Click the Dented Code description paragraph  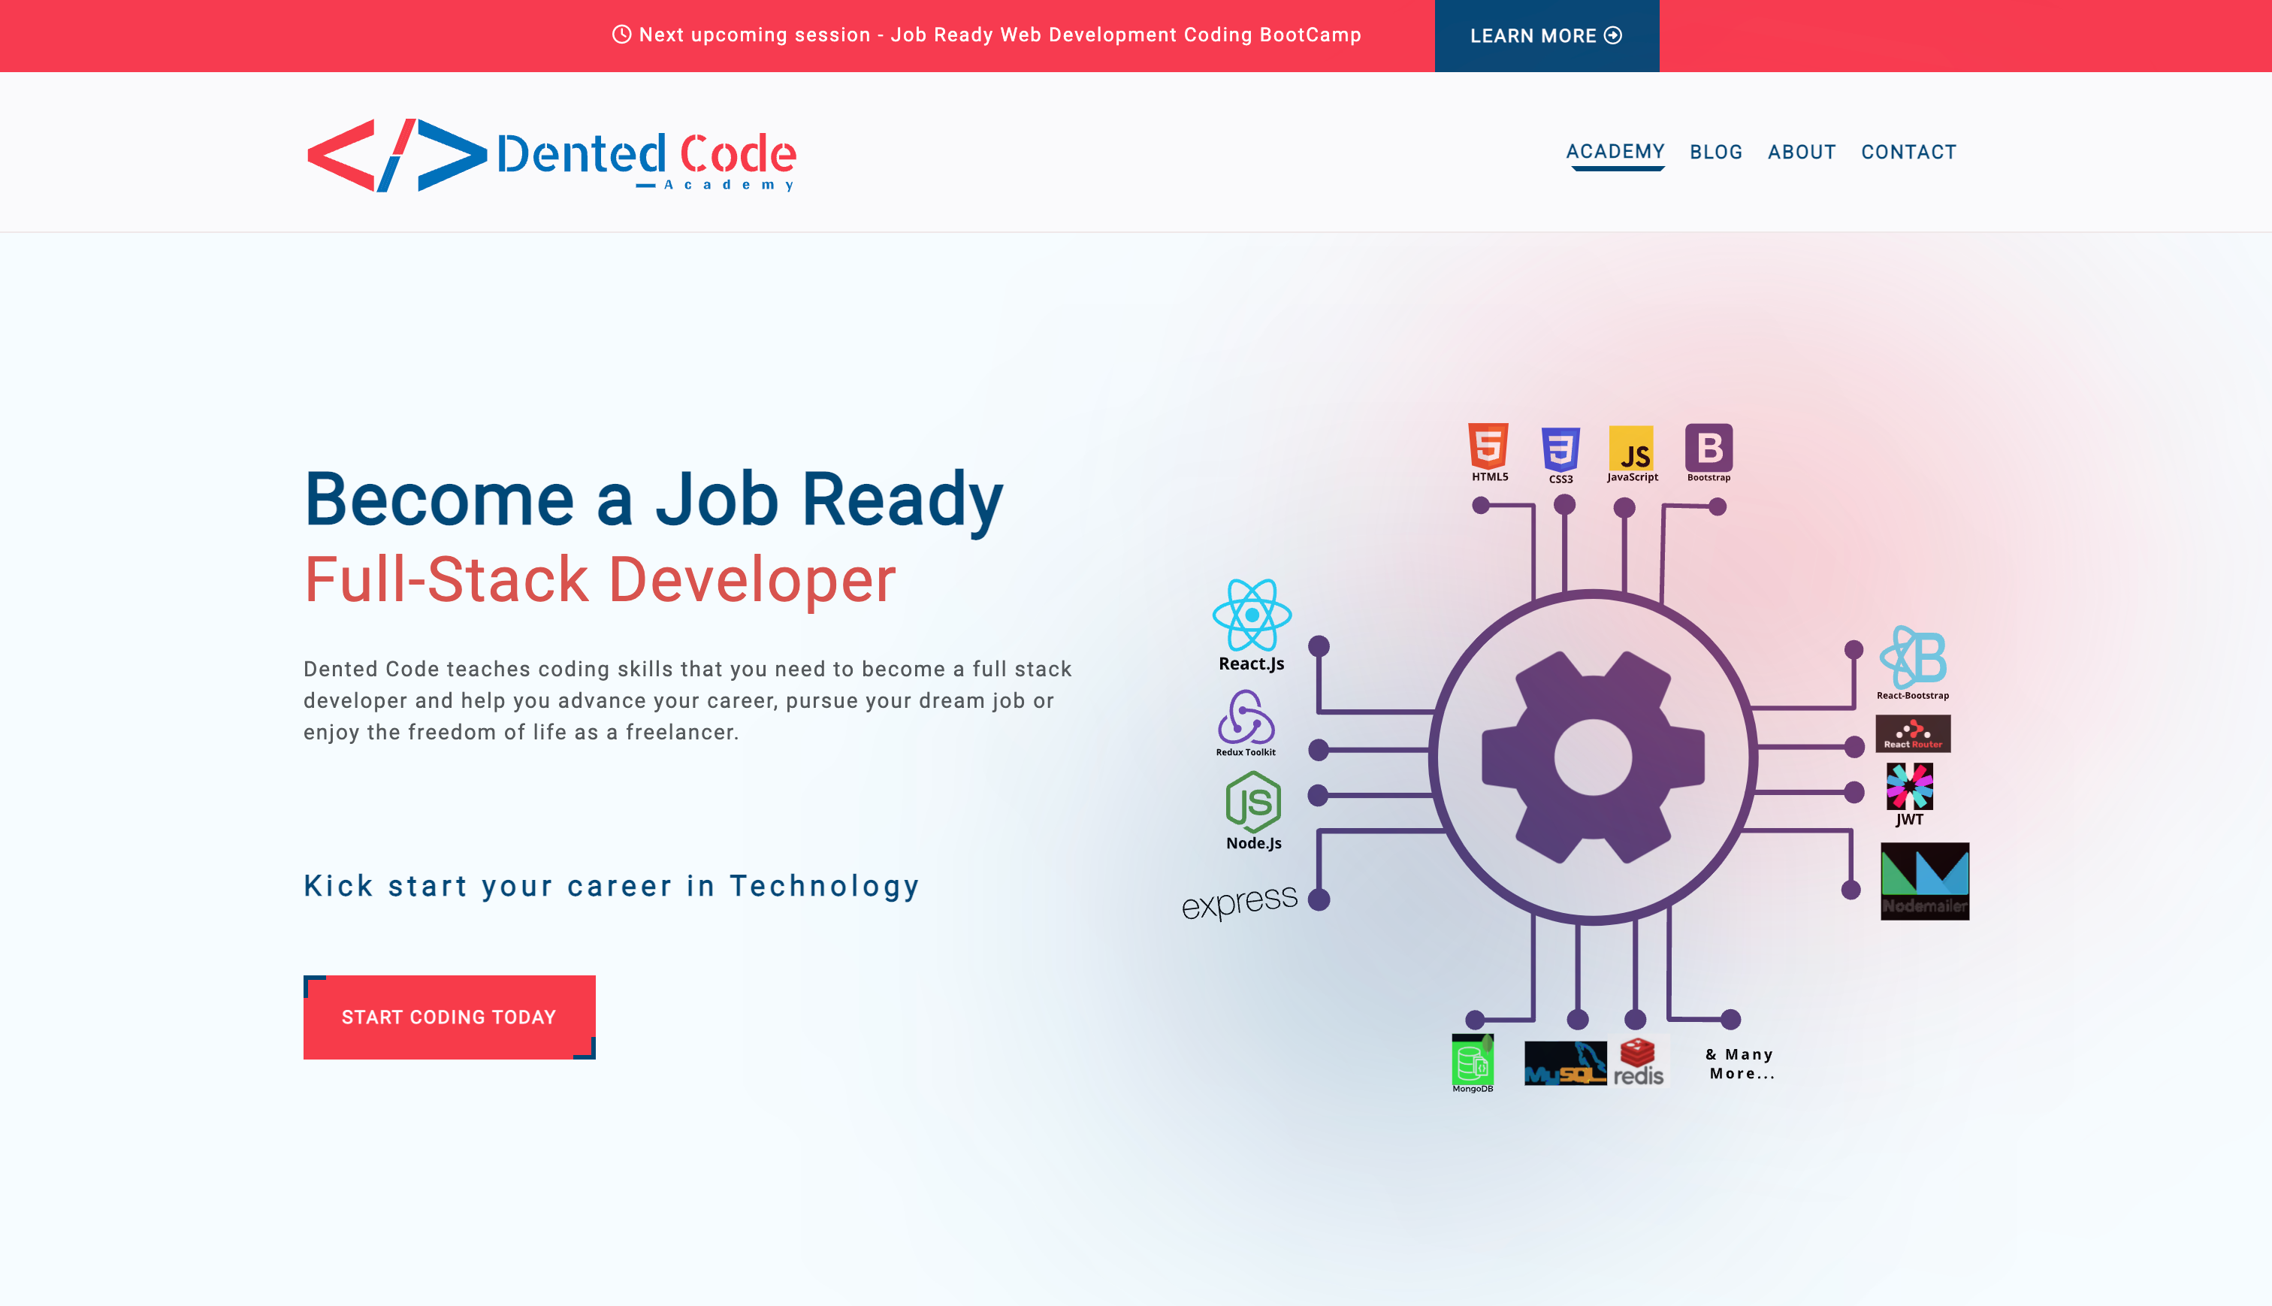pos(687,700)
